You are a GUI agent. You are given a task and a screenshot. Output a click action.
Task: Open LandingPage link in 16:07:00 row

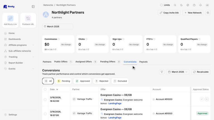coord(115,117)
